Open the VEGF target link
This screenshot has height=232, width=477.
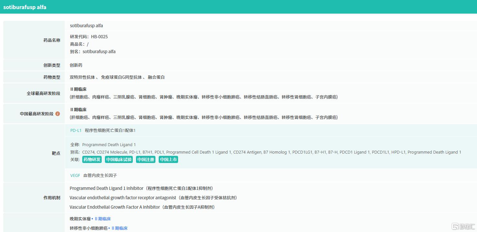click(x=75, y=175)
